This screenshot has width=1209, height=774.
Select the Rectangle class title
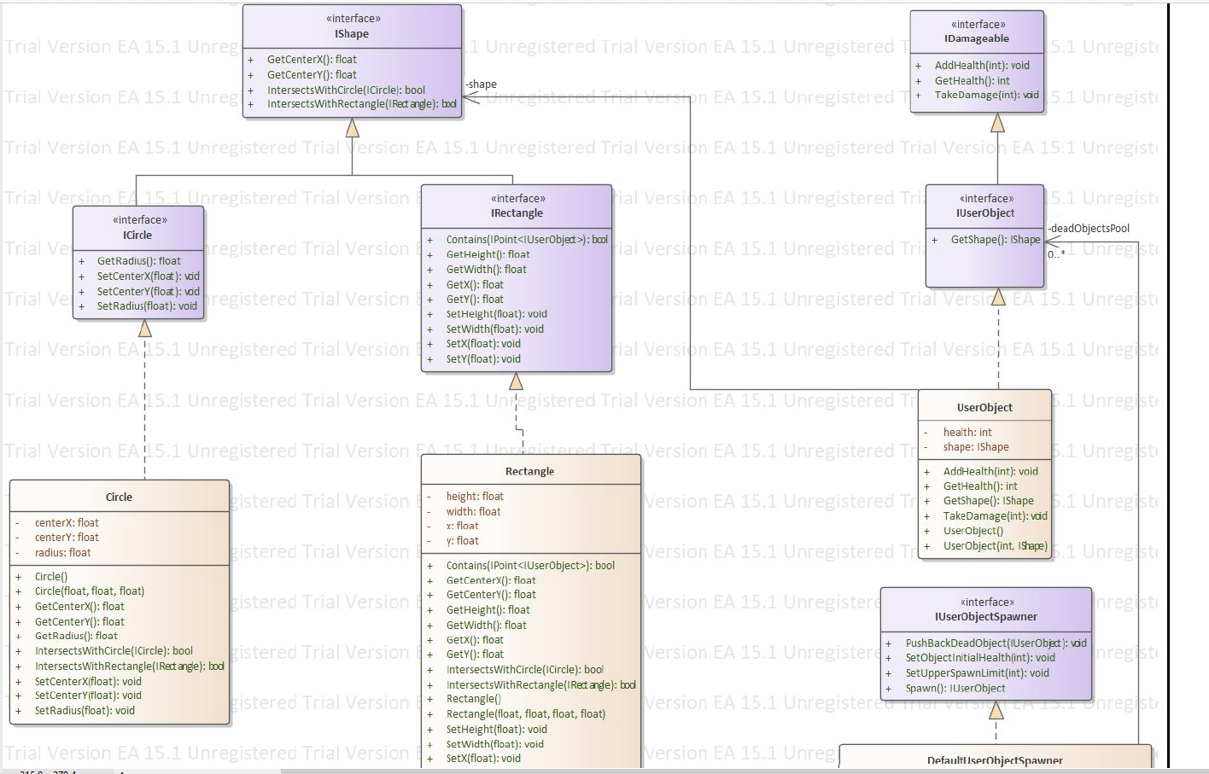529,472
